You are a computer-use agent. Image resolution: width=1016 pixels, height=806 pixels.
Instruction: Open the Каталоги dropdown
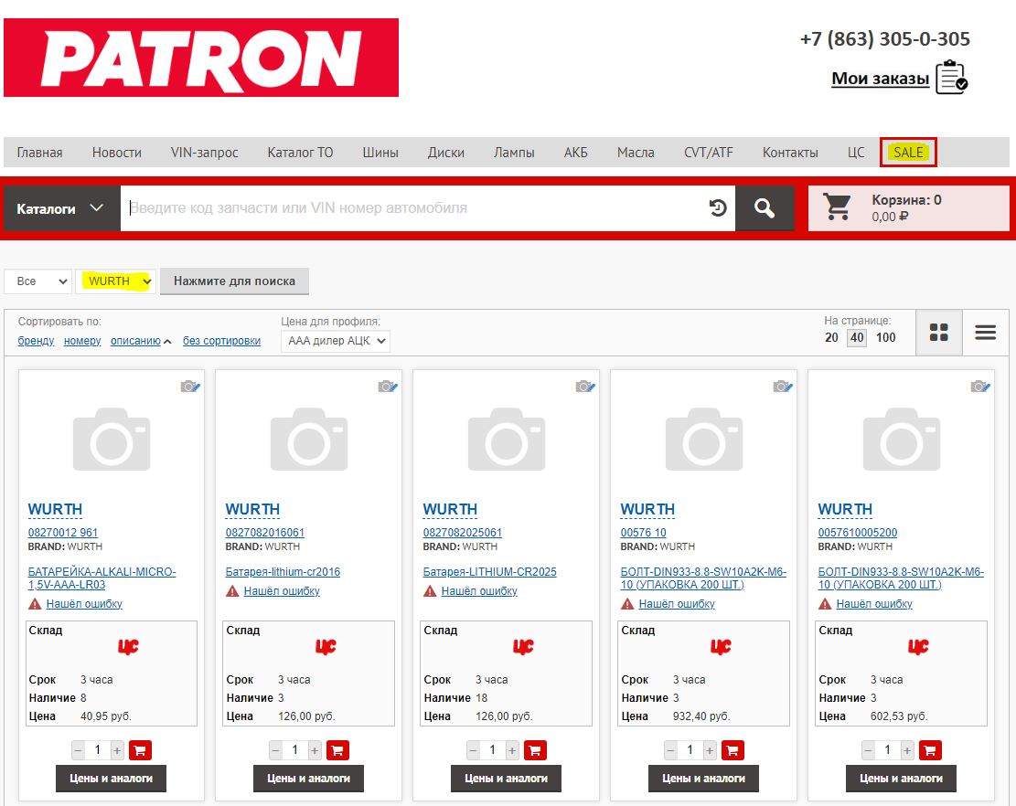(x=61, y=208)
